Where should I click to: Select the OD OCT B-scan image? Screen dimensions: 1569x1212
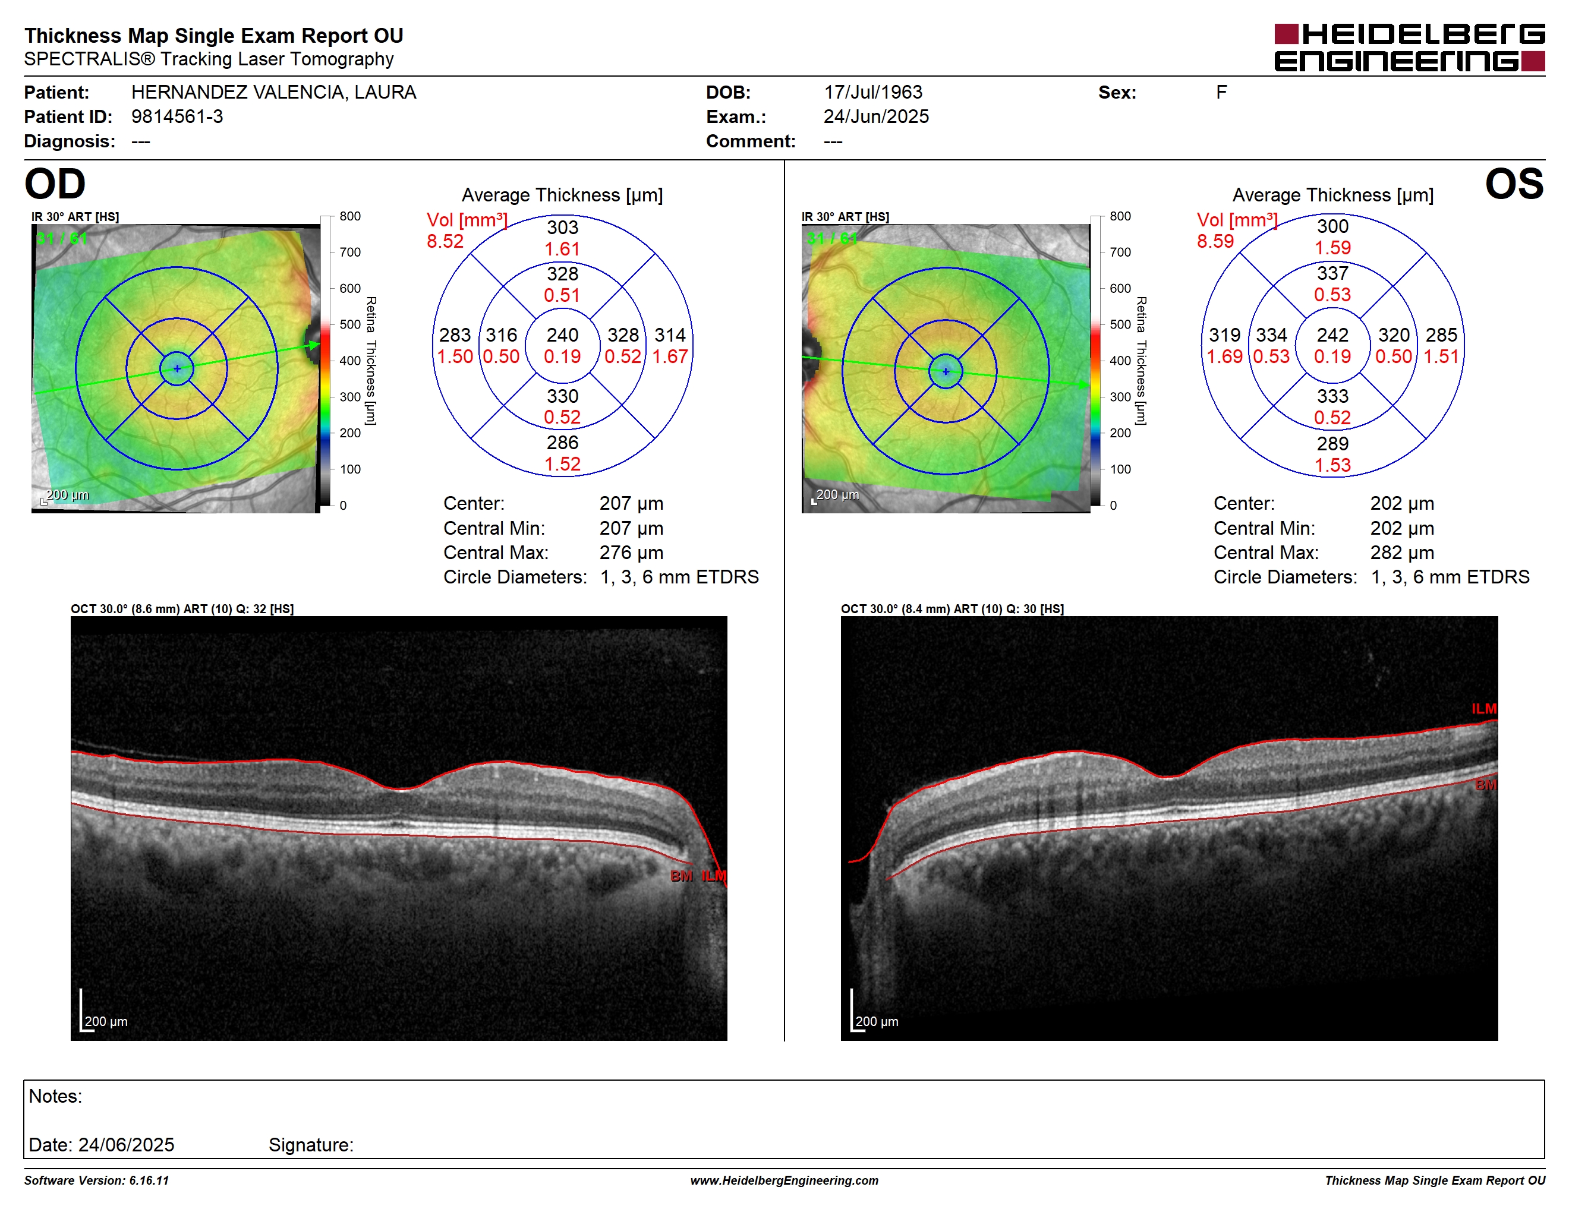pos(399,828)
